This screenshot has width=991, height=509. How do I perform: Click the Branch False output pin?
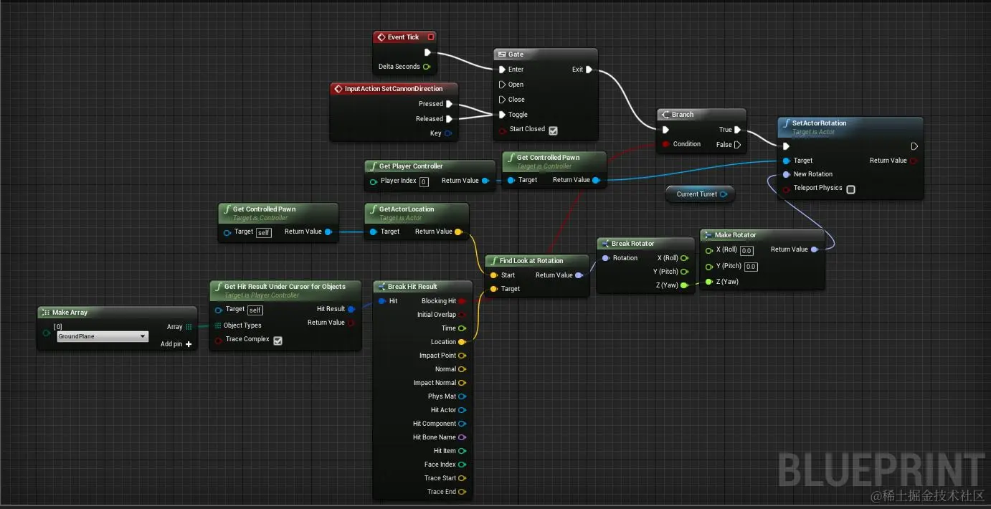737,145
